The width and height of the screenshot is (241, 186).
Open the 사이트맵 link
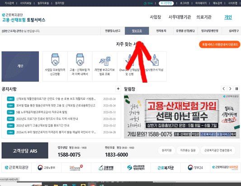pos(233,3)
